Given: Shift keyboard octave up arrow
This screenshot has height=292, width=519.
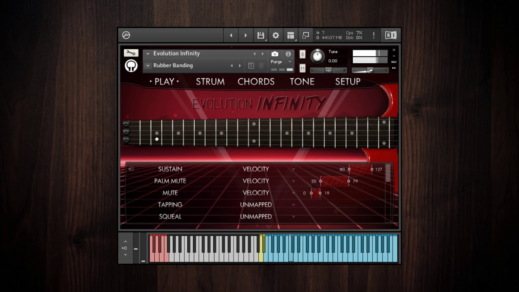Looking at the screenshot, I should (x=125, y=241).
